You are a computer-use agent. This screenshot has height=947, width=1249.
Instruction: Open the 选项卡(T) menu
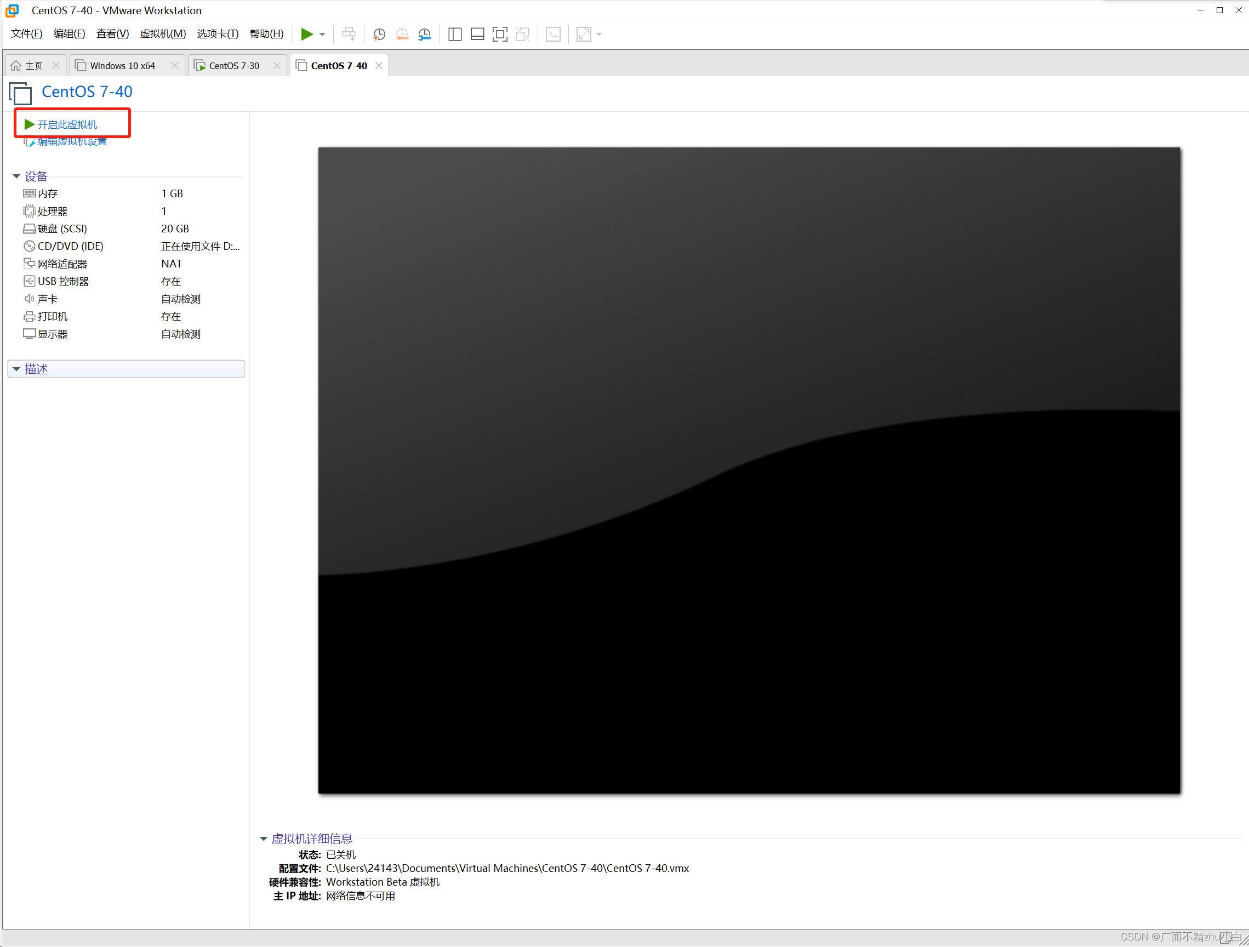(218, 34)
